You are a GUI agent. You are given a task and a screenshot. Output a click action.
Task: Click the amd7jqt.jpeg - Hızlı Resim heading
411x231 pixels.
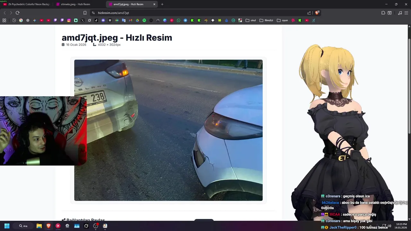(117, 38)
